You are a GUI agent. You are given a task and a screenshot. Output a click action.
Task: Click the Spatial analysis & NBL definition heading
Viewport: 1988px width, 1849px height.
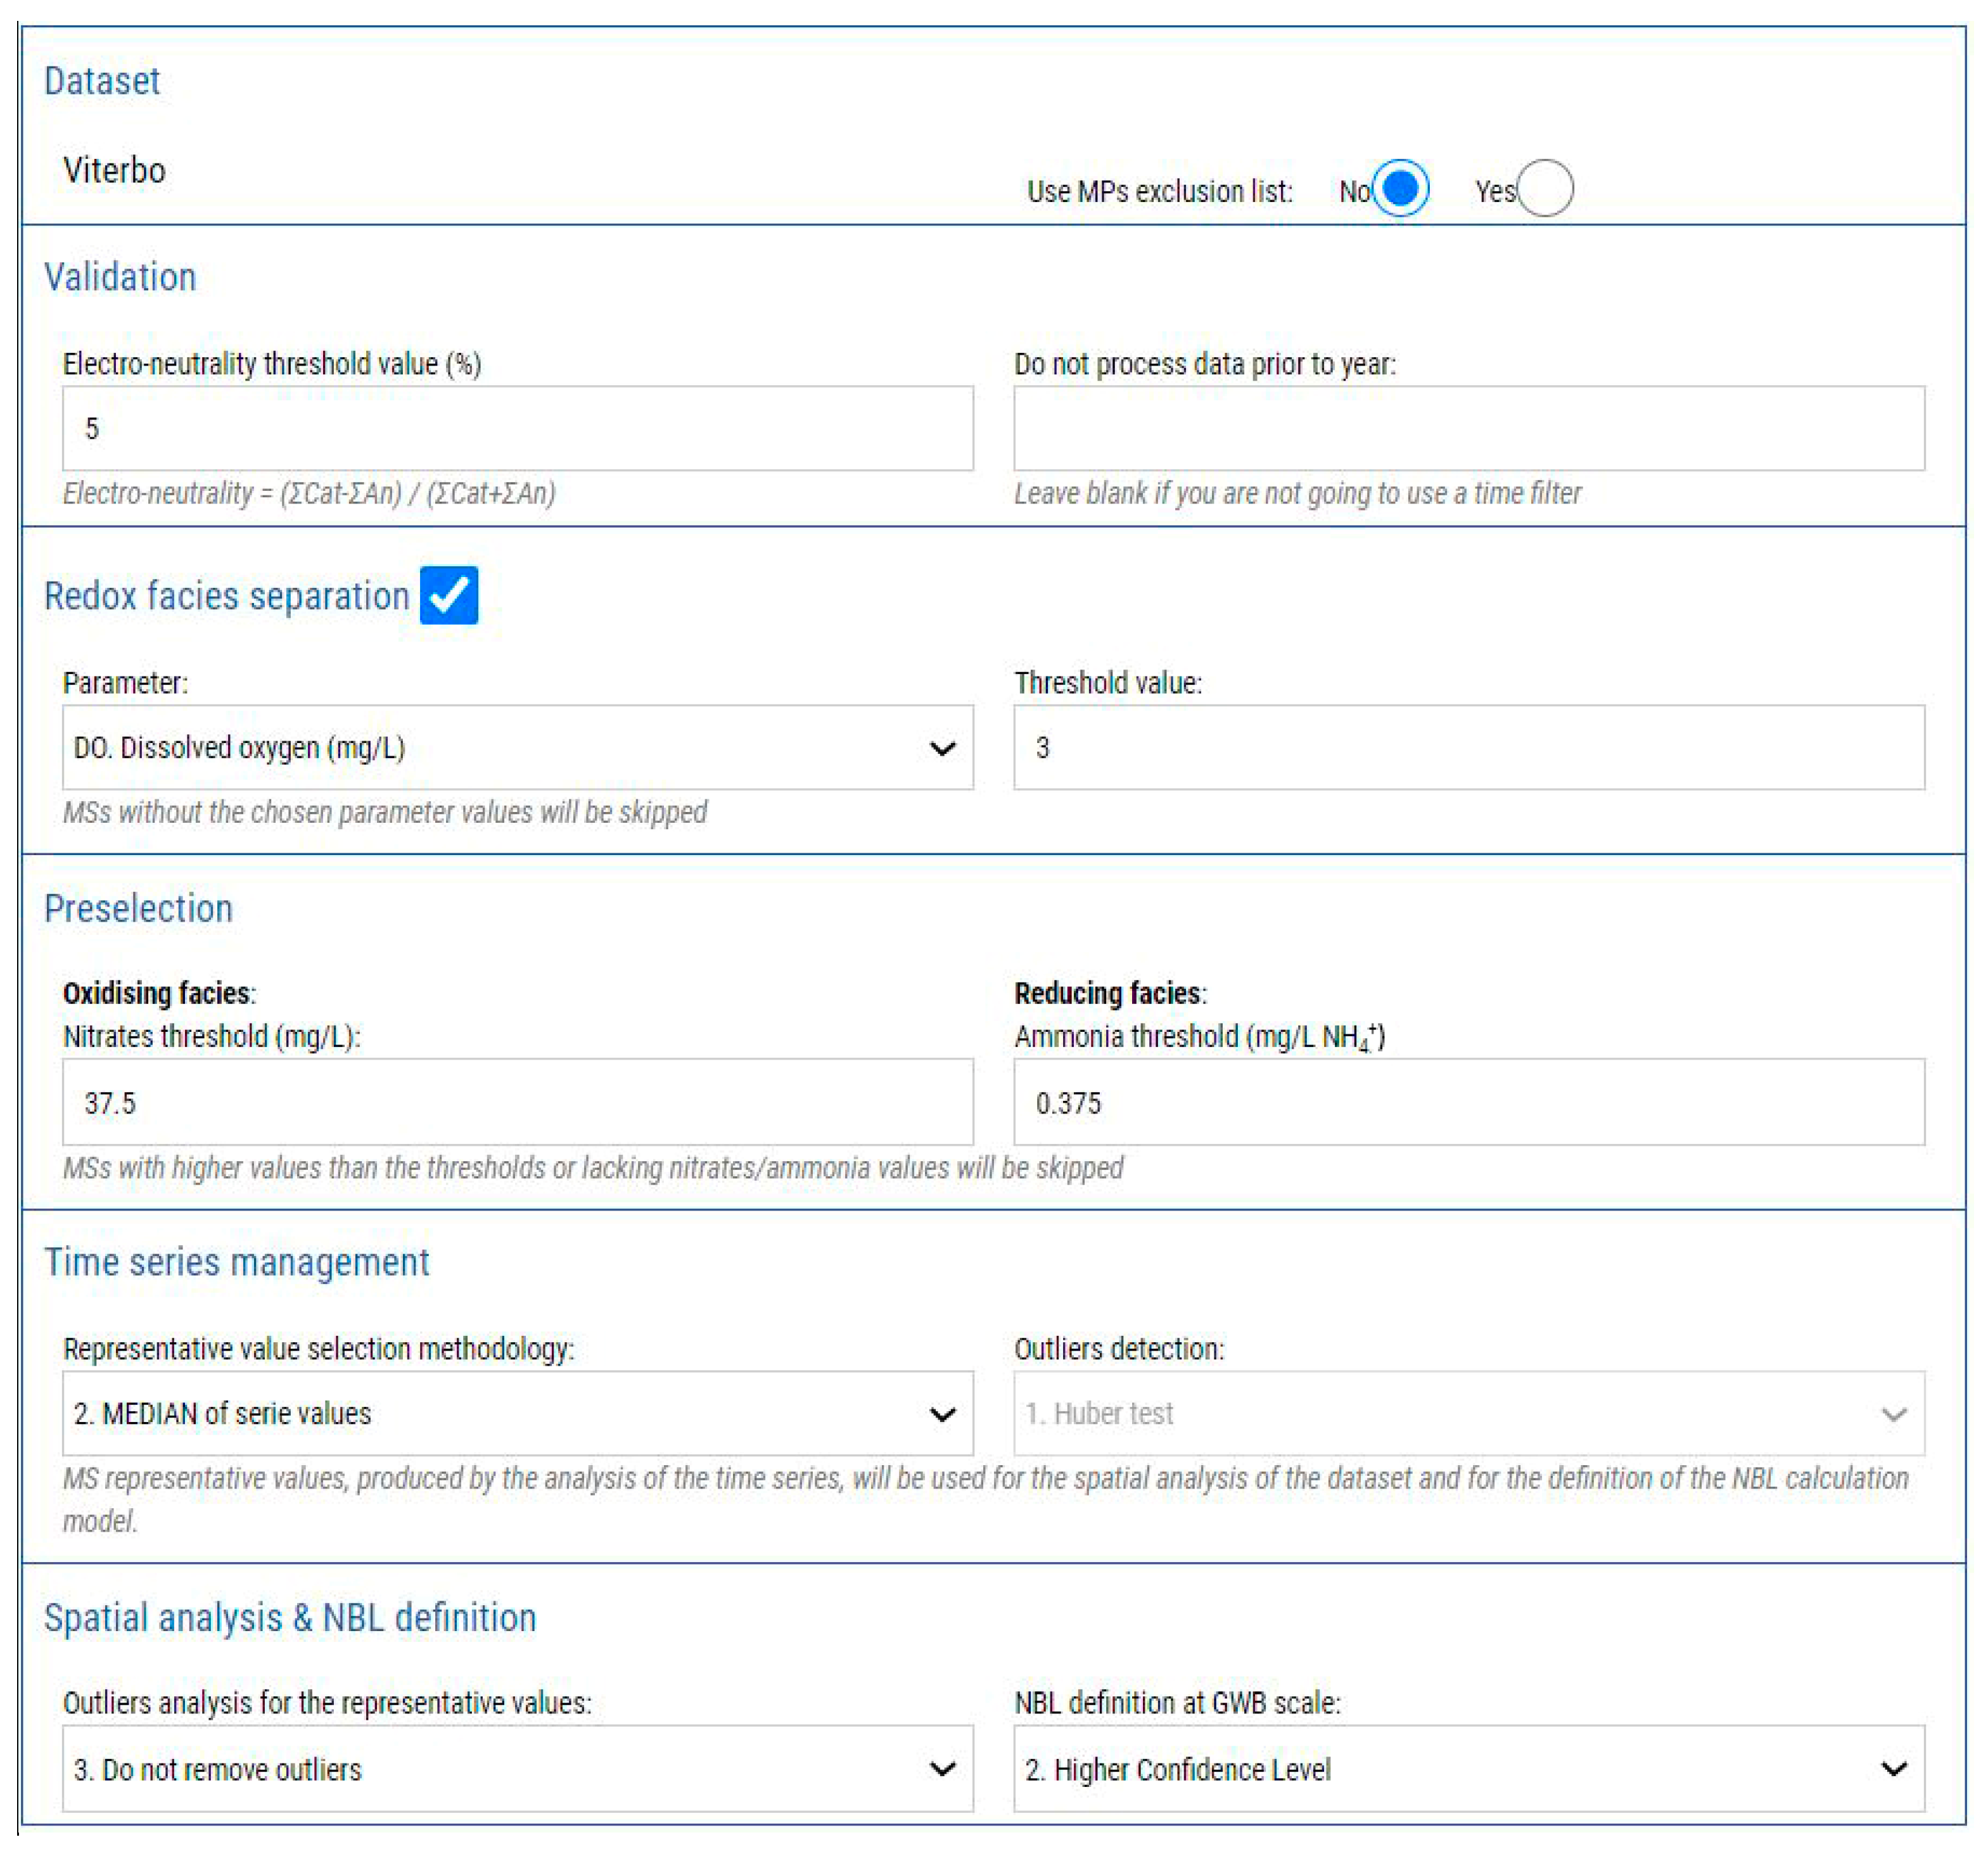(290, 1618)
